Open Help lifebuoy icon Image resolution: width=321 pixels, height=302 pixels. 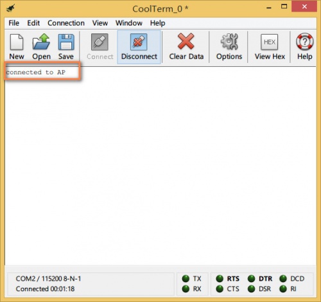coord(305,47)
